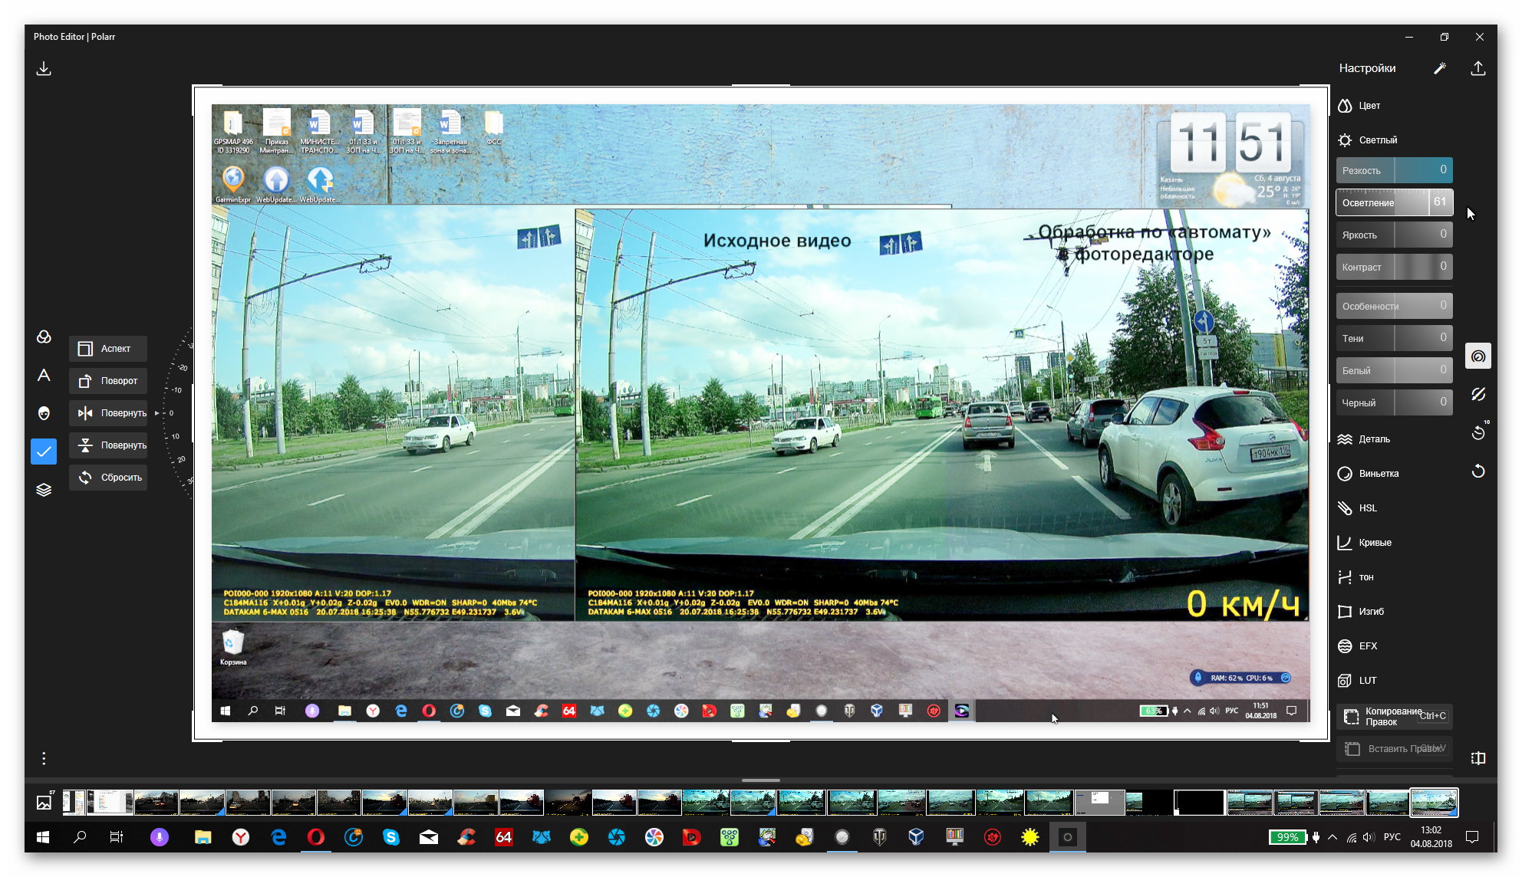Click the Осветление slider at 61

click(x=1393, y=202)
